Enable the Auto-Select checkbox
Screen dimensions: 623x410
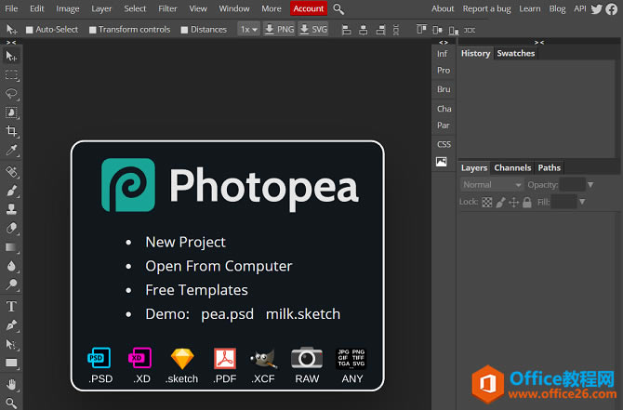click(x=29, y=30)
